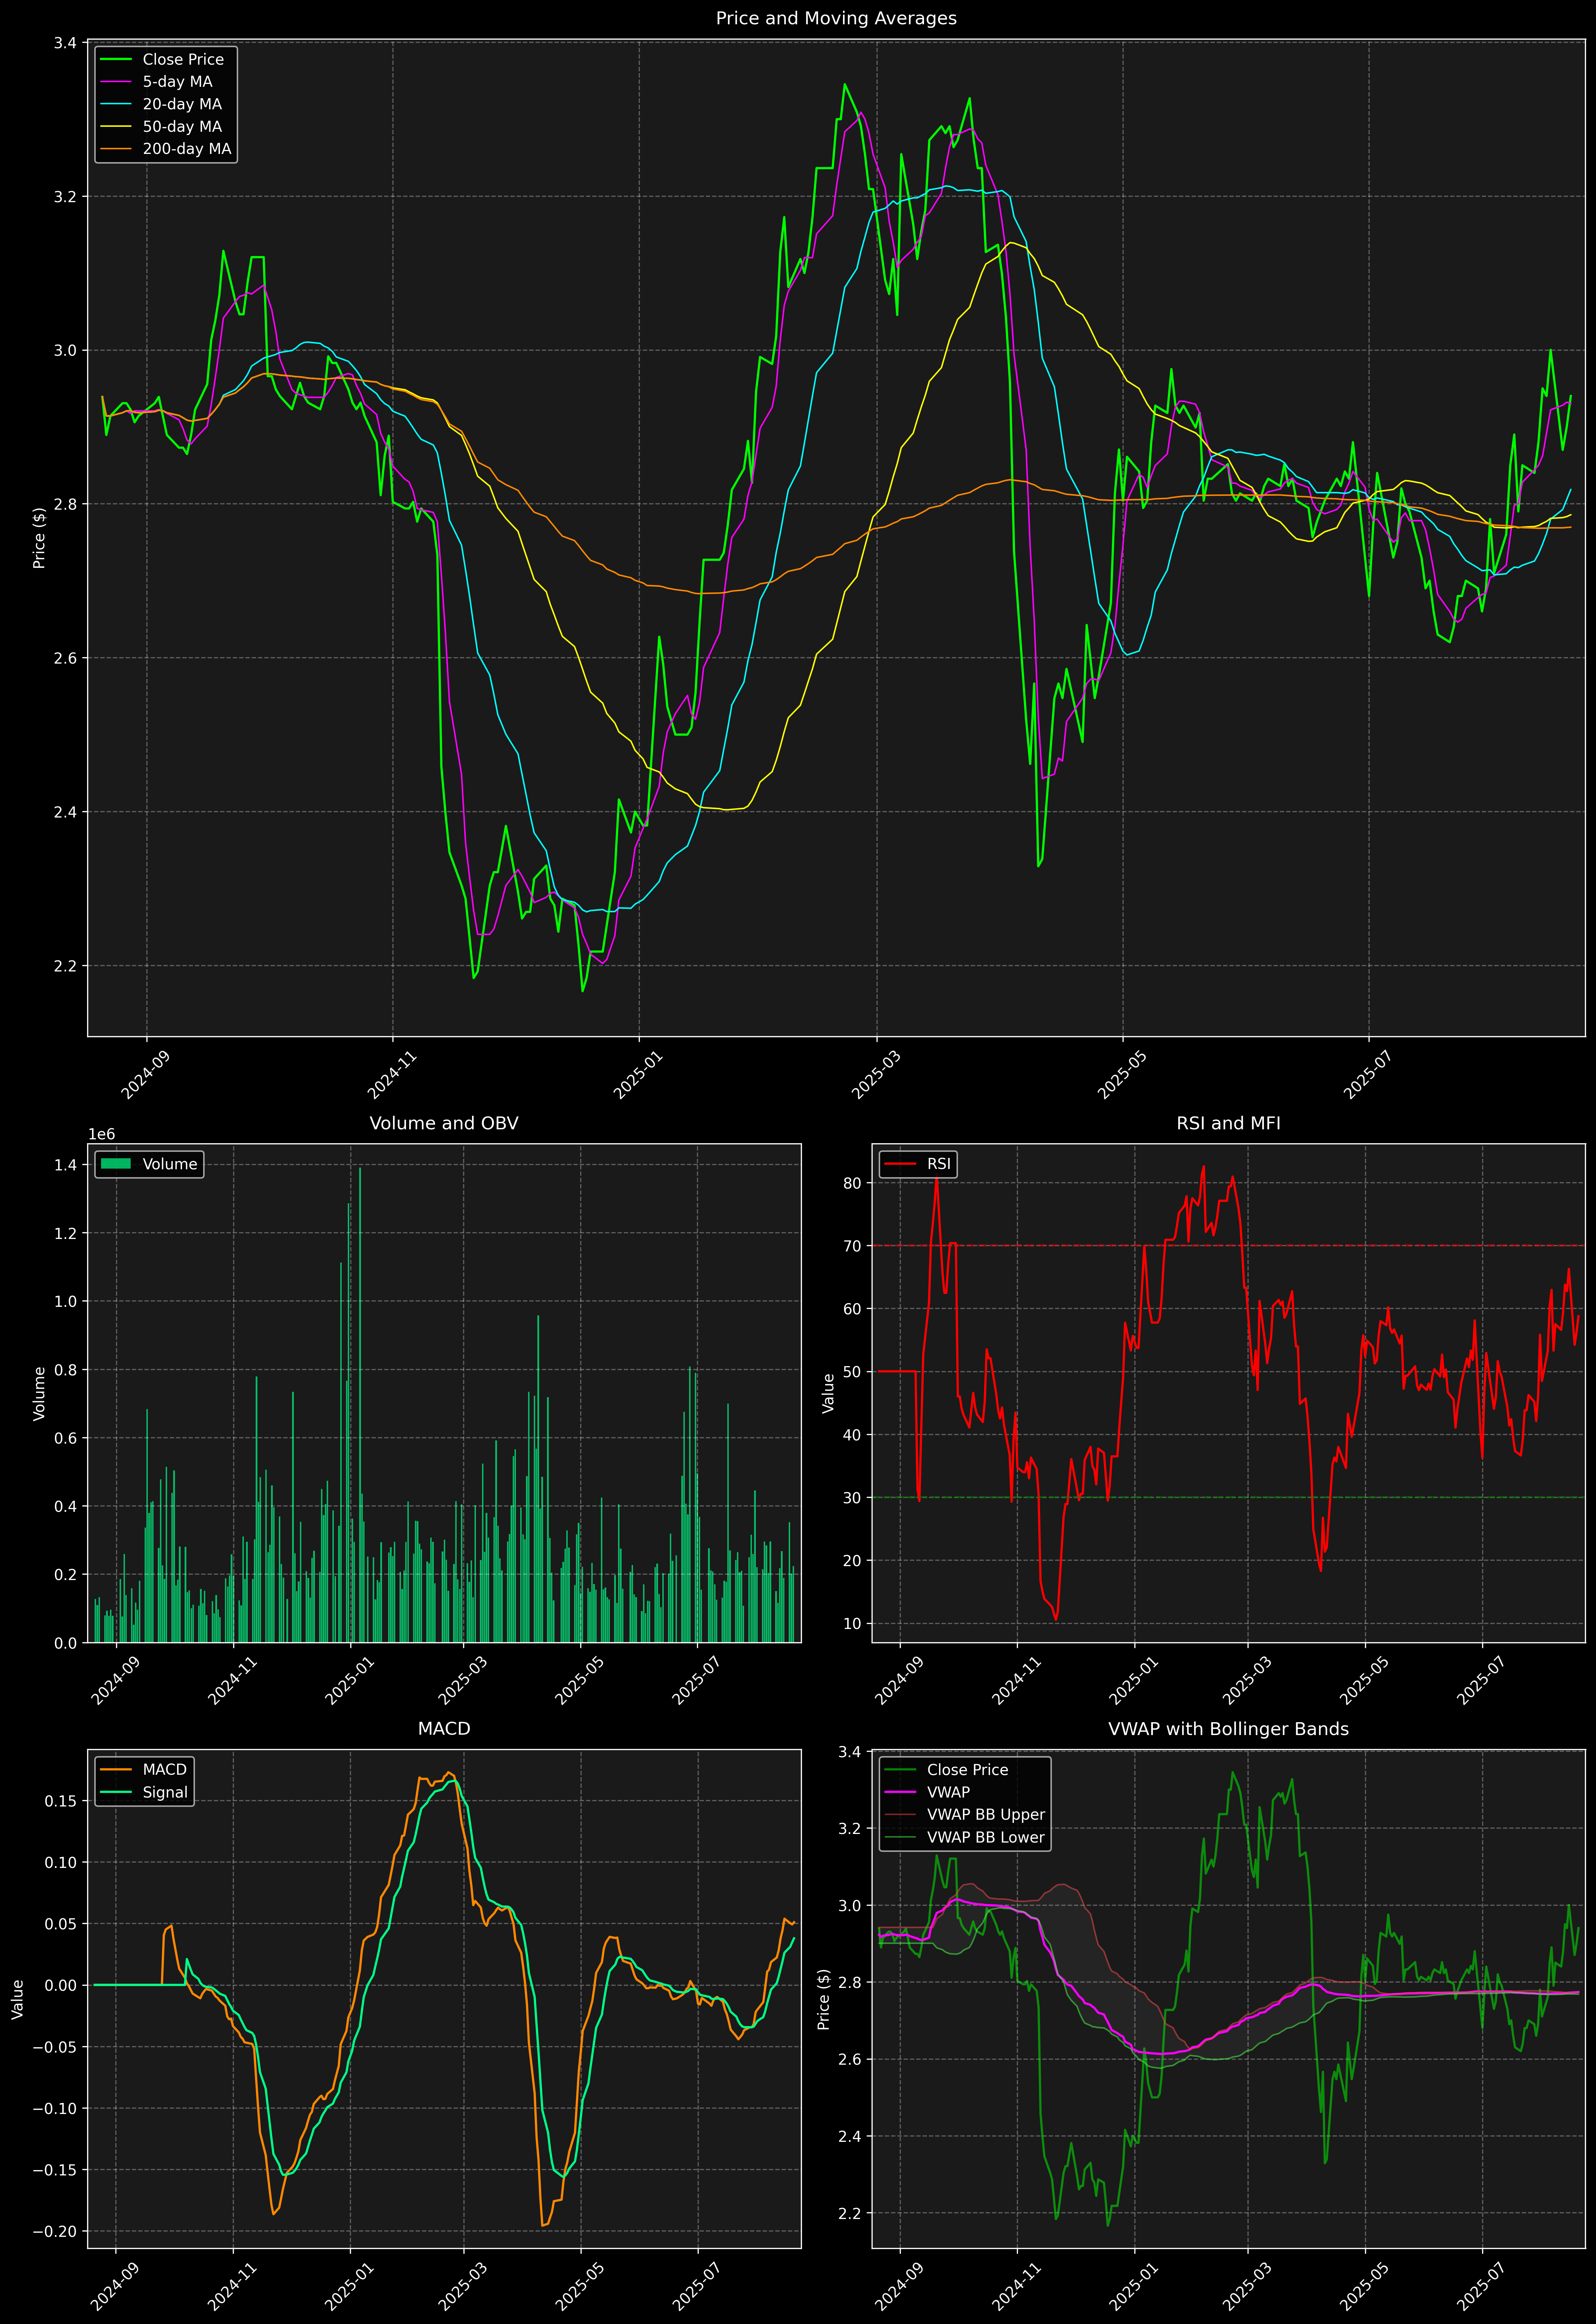
Task: Click the 'Volume and OBV' chart title
Action: 444,1123
